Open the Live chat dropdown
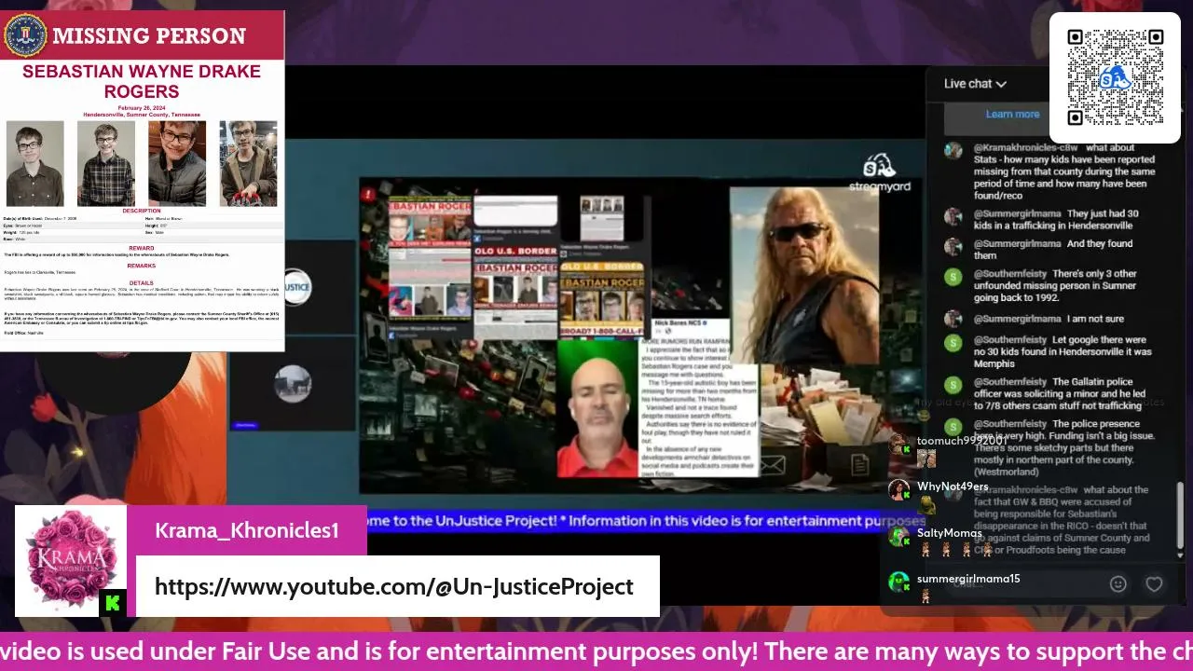 (975, 84)
